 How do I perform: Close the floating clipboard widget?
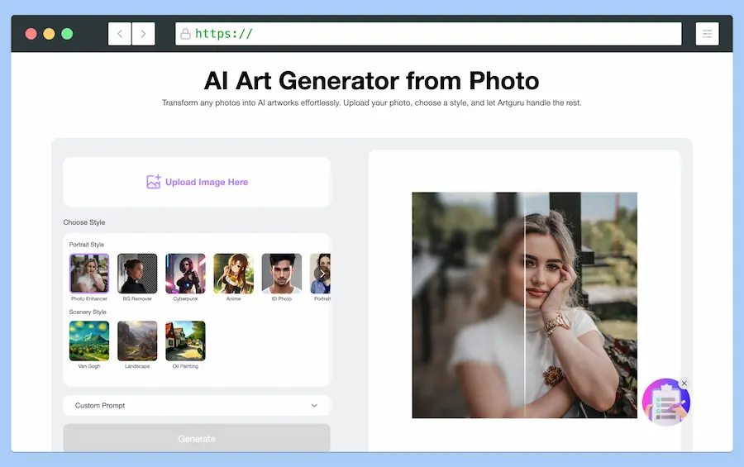pyautogui.click(x=684, y=383)
